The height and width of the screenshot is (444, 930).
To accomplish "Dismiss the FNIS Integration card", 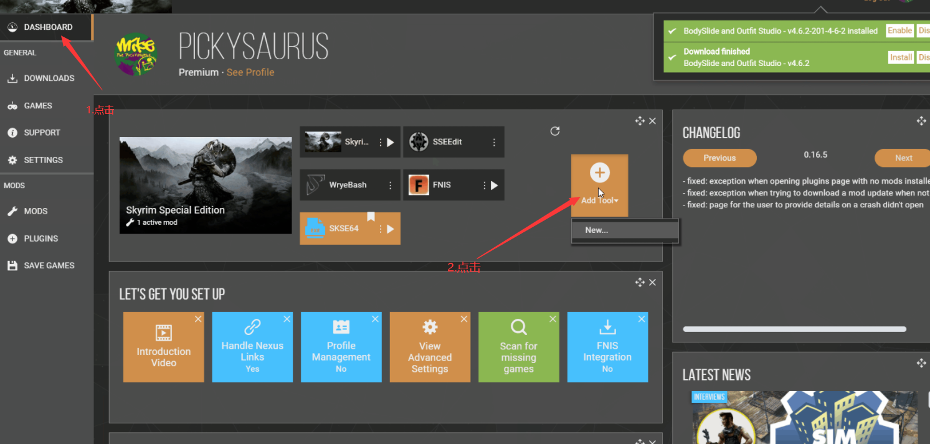I will pyautogui.click(x=642, y=319).
